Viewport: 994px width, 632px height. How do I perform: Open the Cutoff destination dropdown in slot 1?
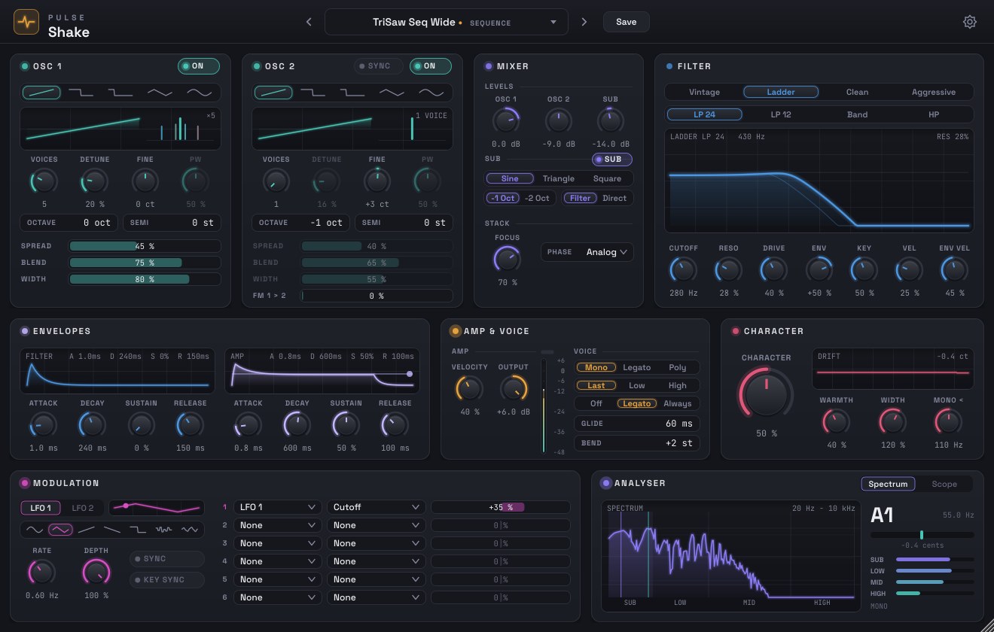click(x=376, y=507)
